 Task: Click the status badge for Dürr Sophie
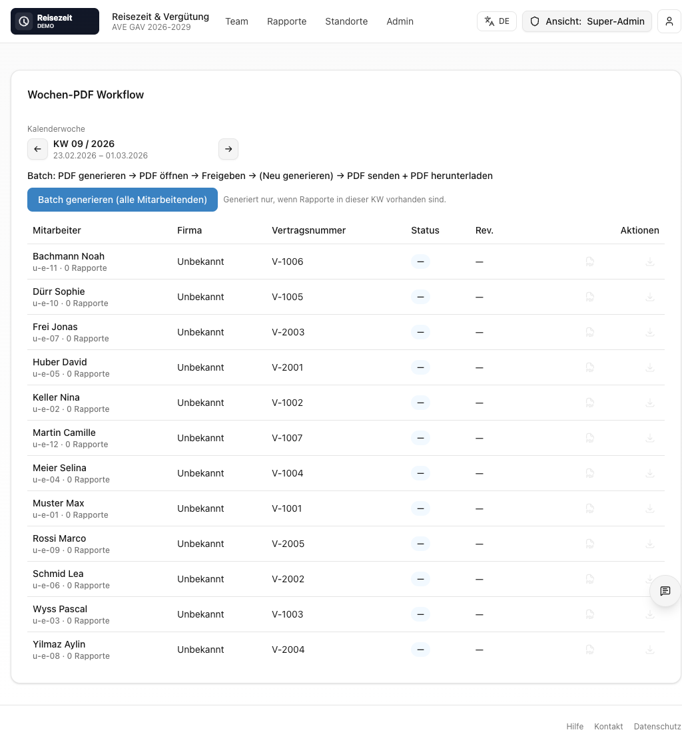click(420, 297)
